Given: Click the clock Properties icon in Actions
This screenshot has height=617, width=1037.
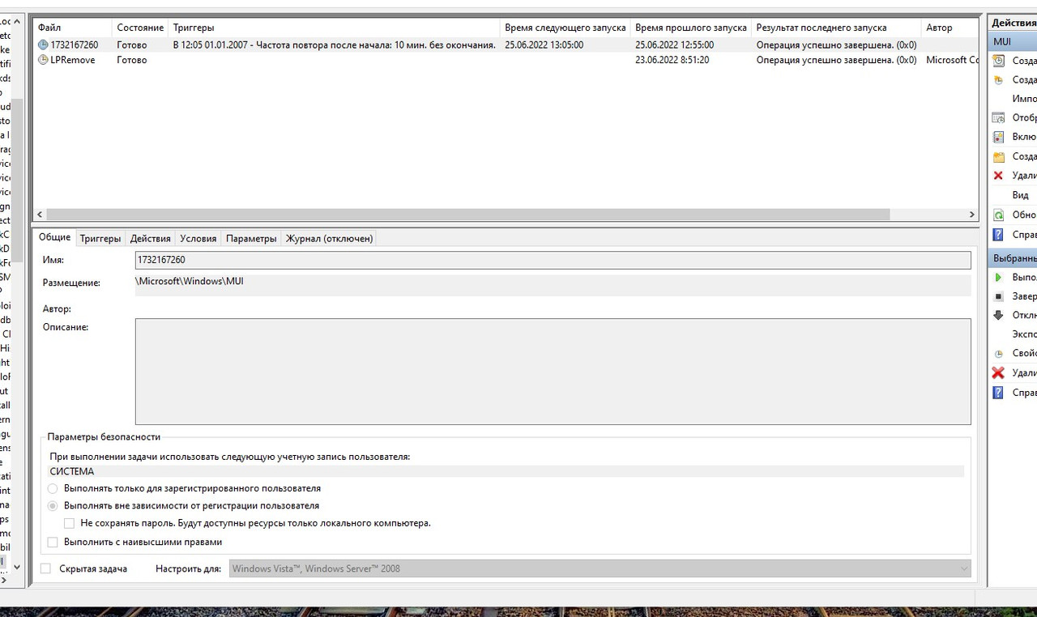Looking at the screenshot, I should (998, 354).
